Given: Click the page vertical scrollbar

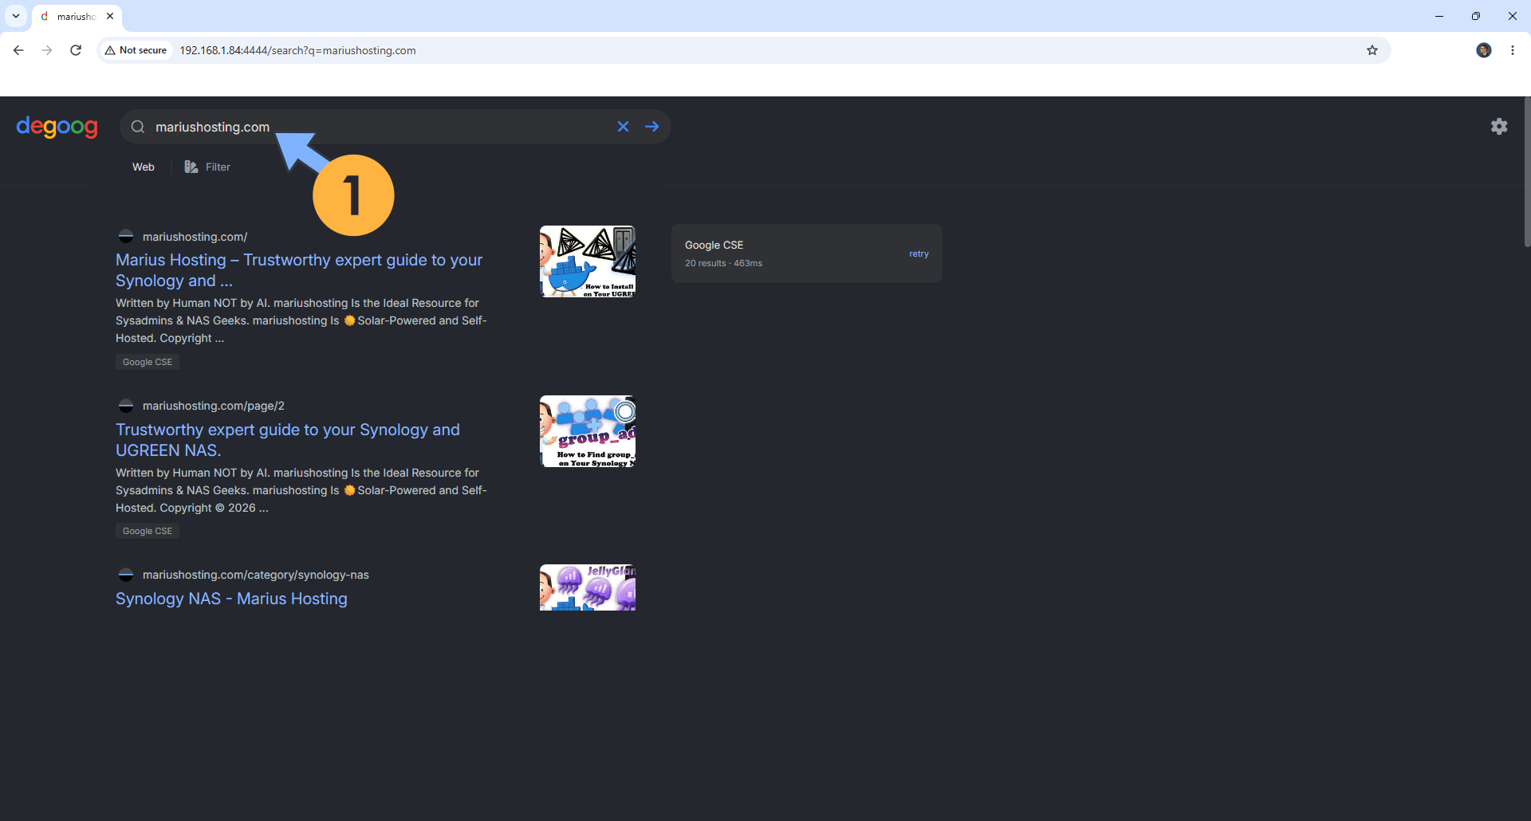Looking at the screenshot, I should pos(1526,171).
